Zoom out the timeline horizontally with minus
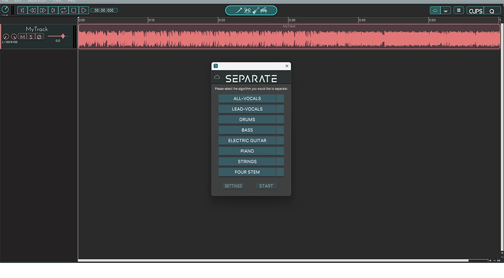This screenshot has width=504, height=278. [494, 260]
